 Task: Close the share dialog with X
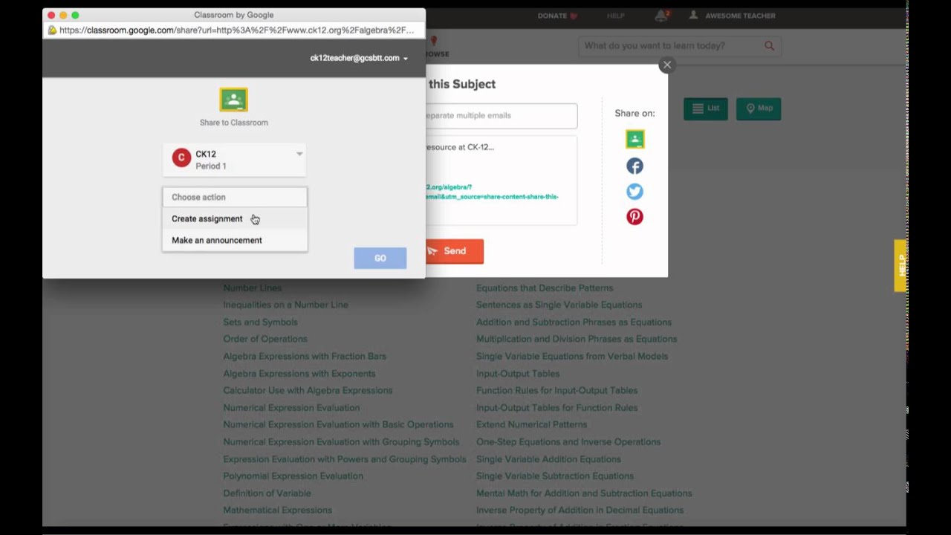coord(667,65)
